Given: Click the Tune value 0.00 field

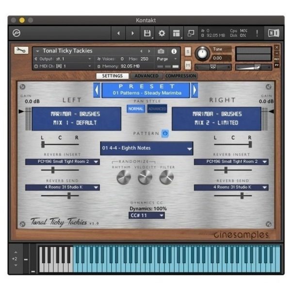Looking at the screenshot, I should pyautogui.click(x=221, y=58).
